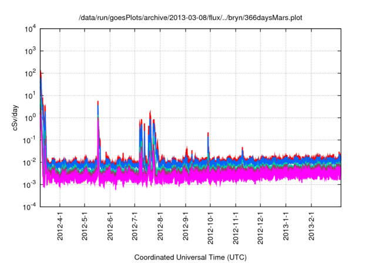Click the cSv/day y-axis label

[15, 117]
